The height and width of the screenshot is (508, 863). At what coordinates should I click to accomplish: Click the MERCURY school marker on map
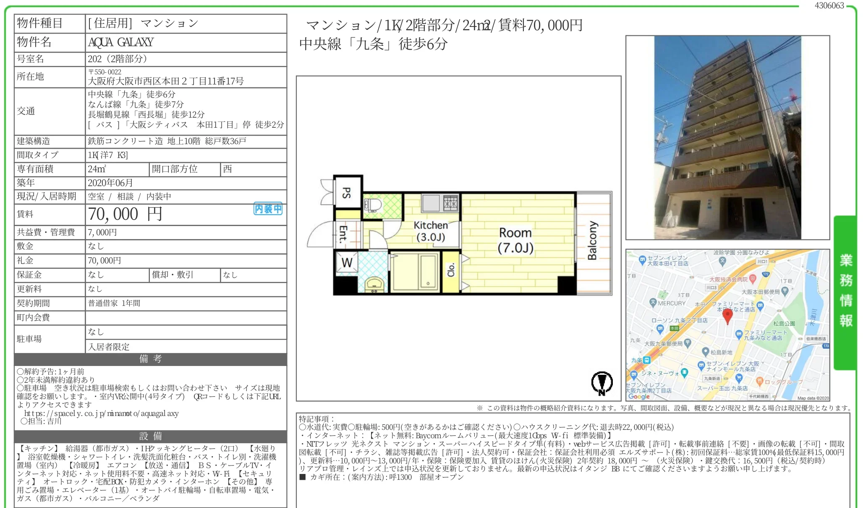tap(653, 303)
